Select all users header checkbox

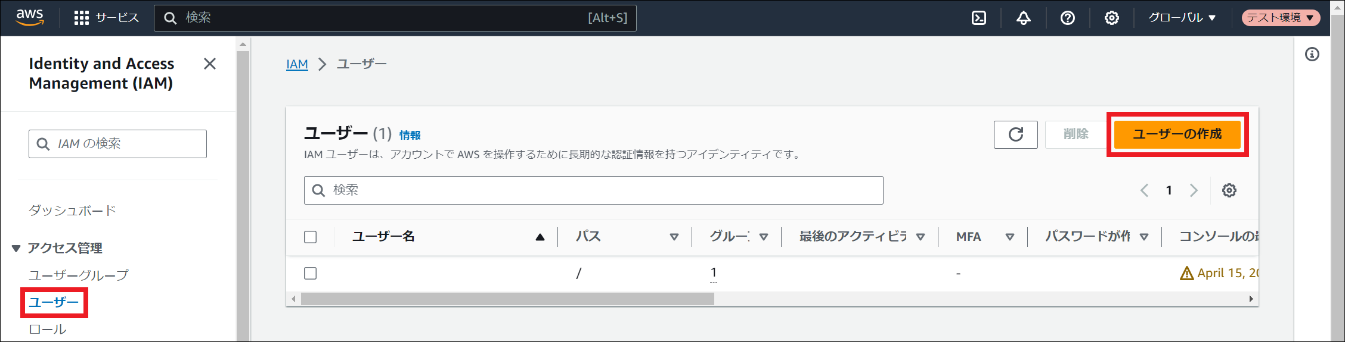point(310,237)
